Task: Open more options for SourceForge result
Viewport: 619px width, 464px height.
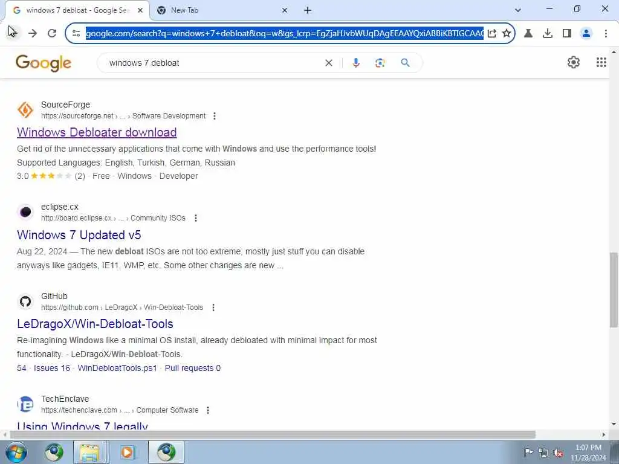Action: pos(215,116)
